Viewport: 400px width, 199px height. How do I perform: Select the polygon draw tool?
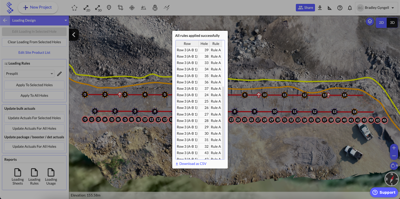click(x=74, y=8)
